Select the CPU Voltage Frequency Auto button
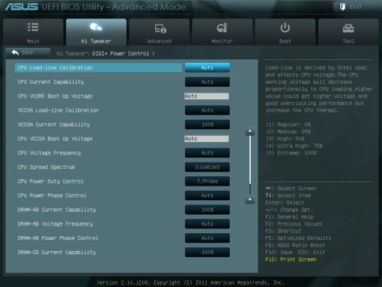382x287 pixels. point(207,153)
